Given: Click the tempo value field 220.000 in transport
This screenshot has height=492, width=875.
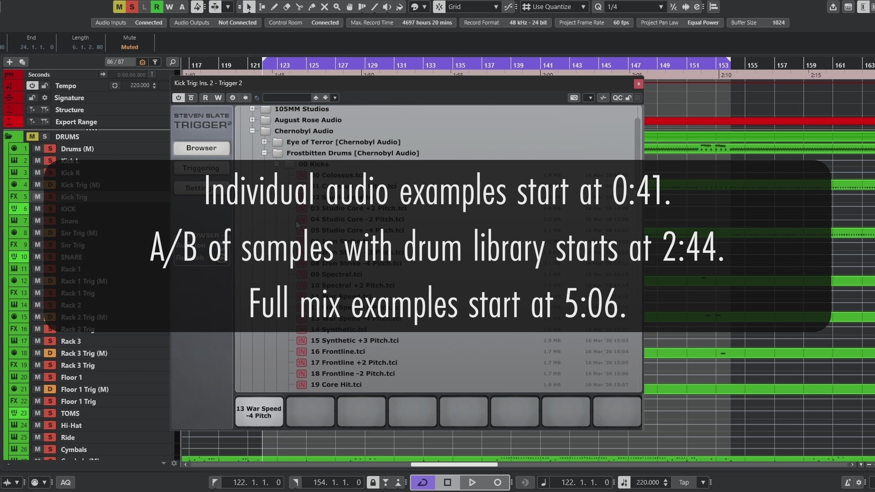Looking at the screenshot, I should tap(648, 482).
